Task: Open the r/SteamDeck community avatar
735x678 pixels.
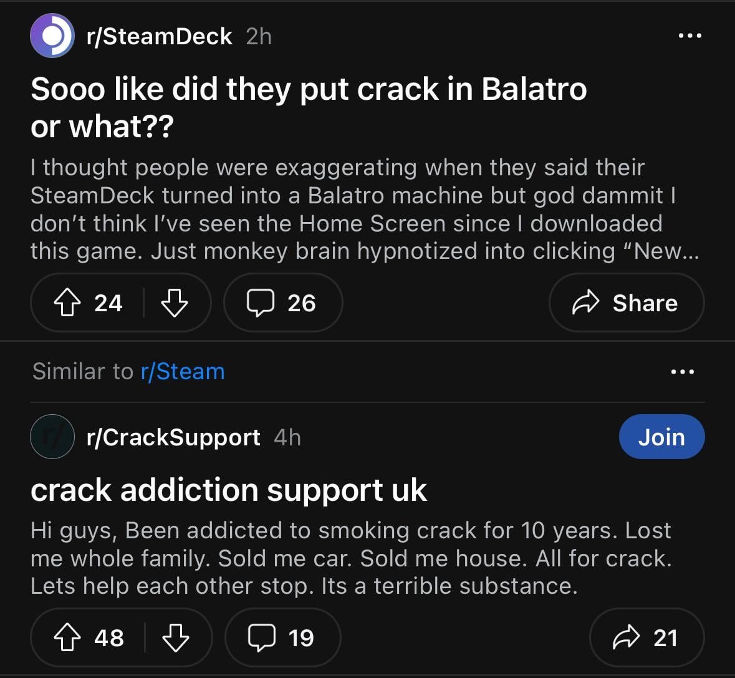Action: click(x=52, y=36)
